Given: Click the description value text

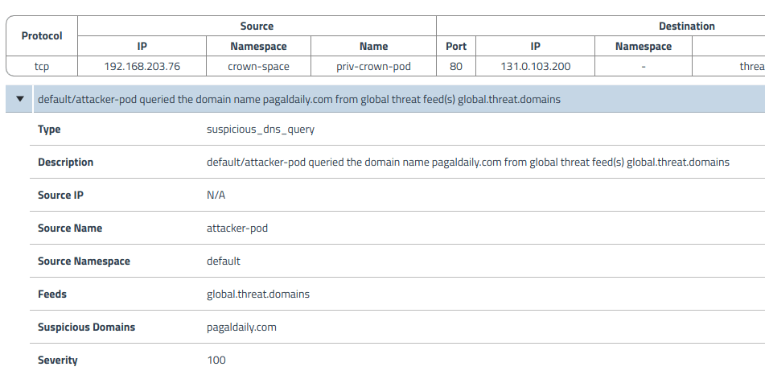Looking at the screenshot, I should [x=468, y=162].
